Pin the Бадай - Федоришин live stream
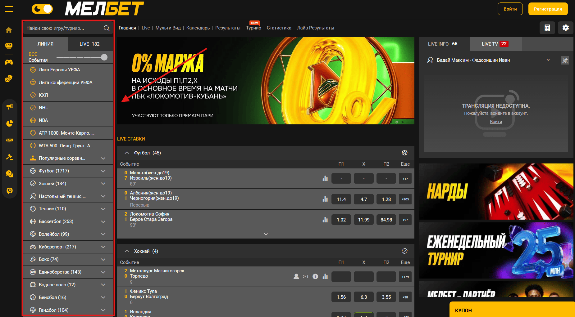 click(x=565, y=60)
